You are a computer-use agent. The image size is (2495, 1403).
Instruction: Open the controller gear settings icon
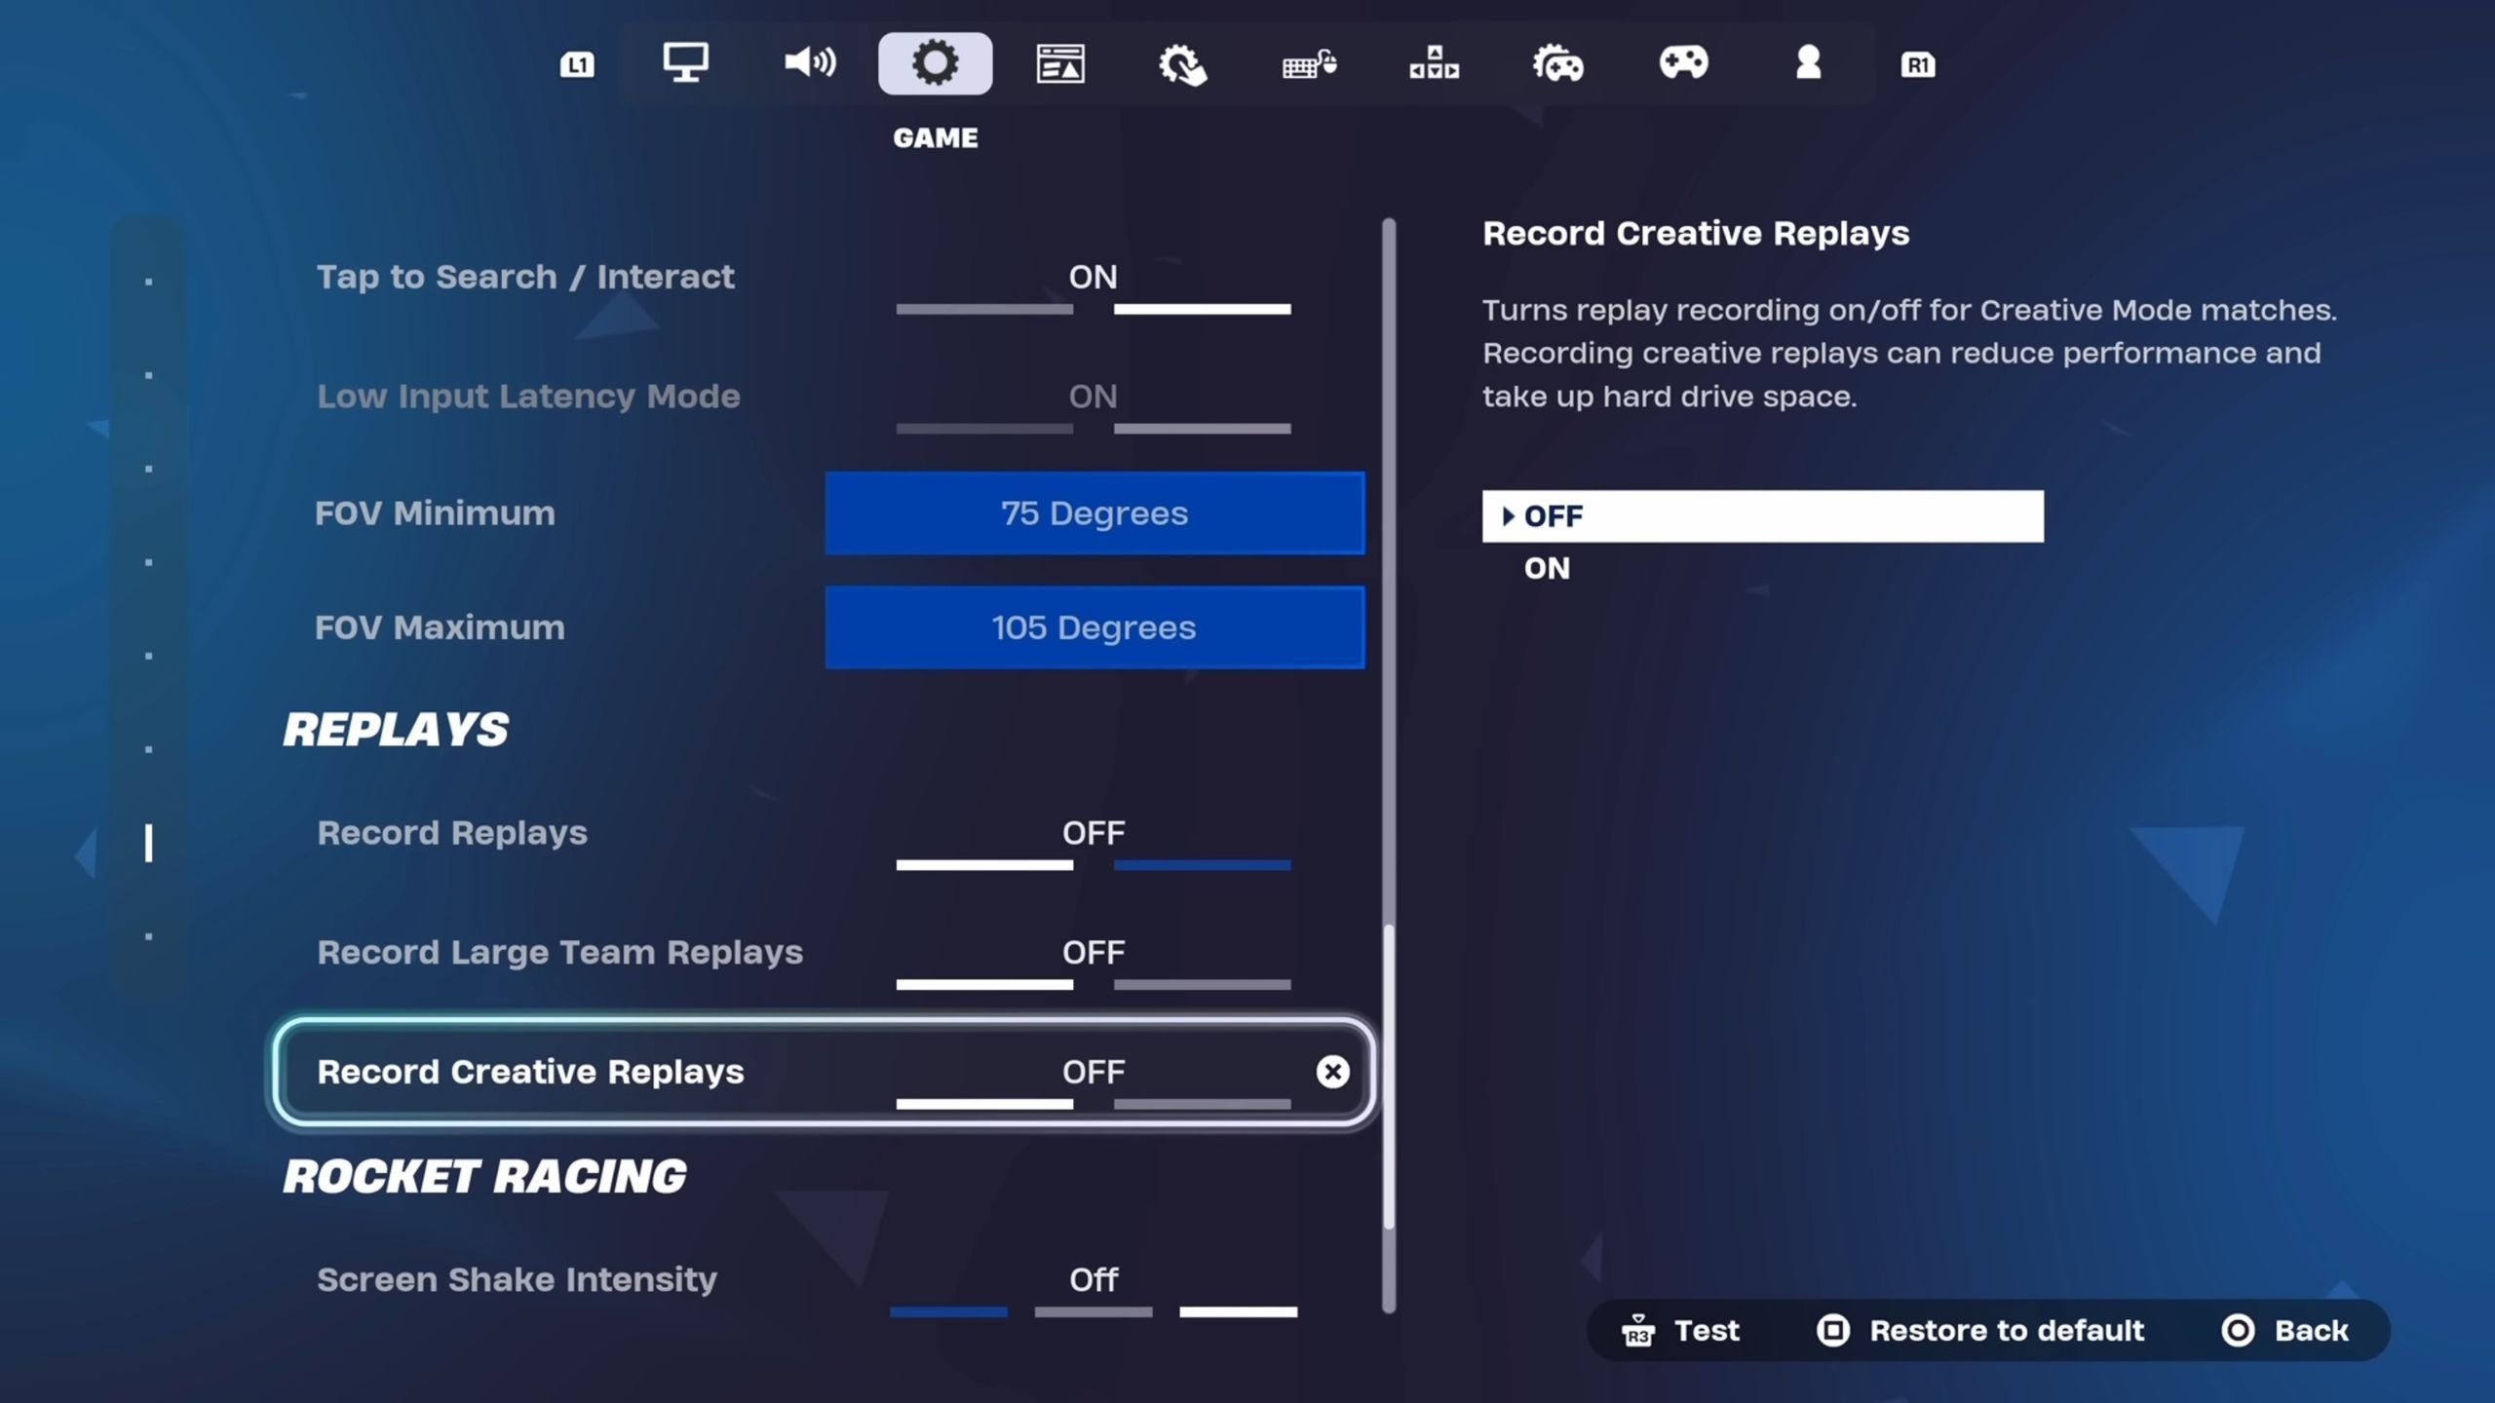1560,62
